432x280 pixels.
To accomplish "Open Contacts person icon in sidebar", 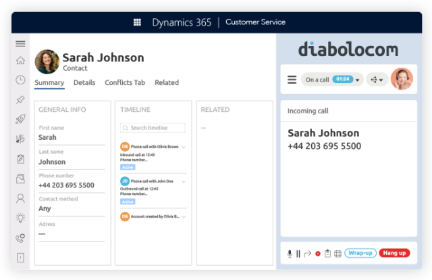I will [20, 198].
